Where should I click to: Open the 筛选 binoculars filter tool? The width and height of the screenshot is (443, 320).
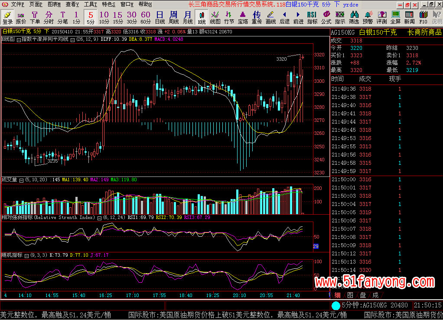point(354,17)
